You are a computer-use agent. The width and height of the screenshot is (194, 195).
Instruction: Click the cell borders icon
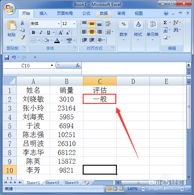34,40
